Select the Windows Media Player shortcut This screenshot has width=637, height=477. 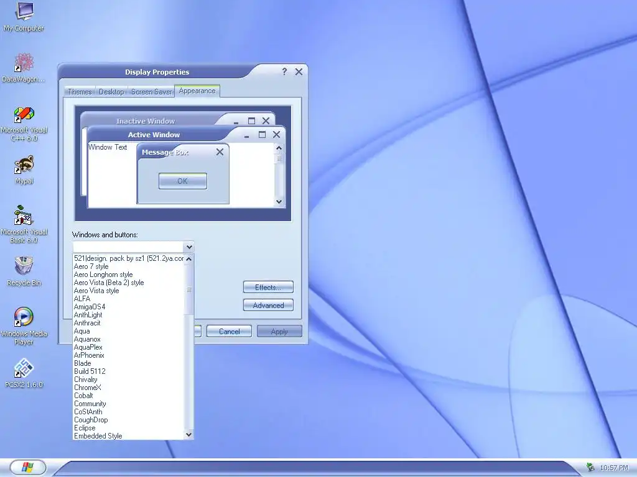pyautogui.click(x=24, y=326)
